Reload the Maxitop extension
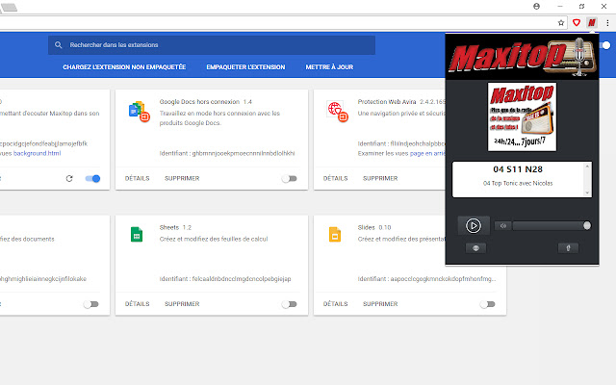 69,179
